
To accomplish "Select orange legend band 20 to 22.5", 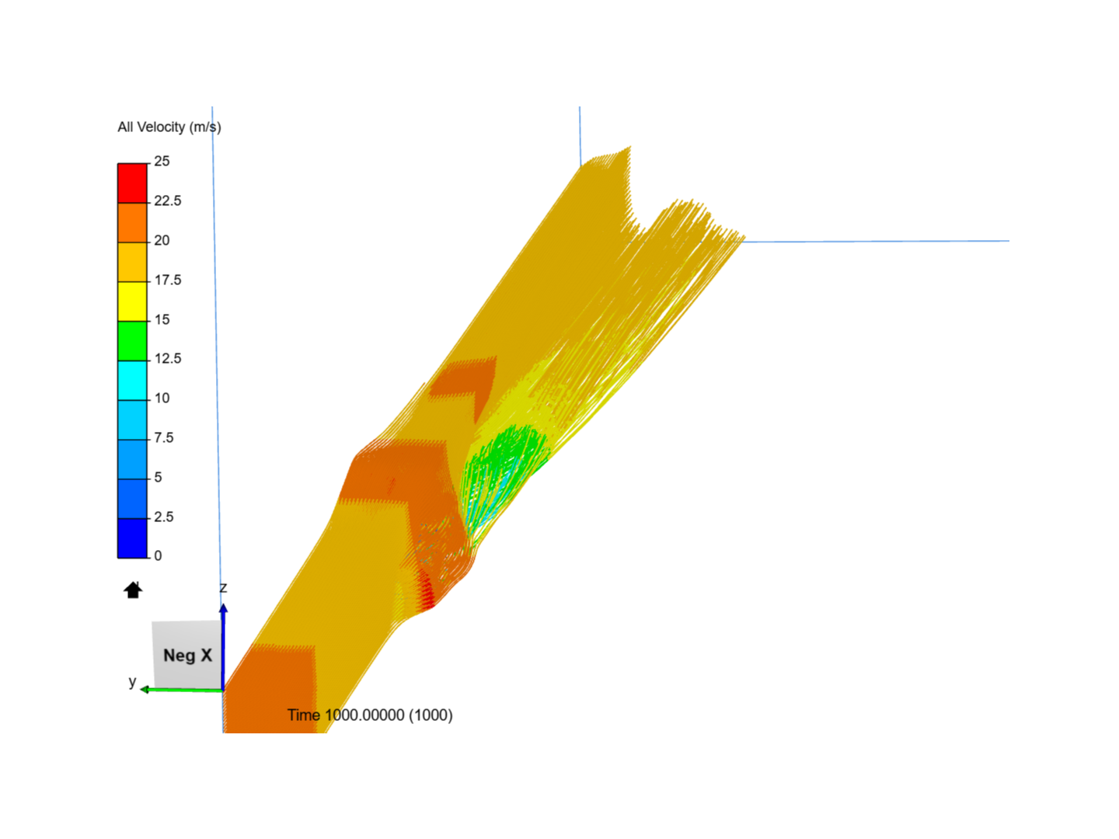I will (132, 223).
